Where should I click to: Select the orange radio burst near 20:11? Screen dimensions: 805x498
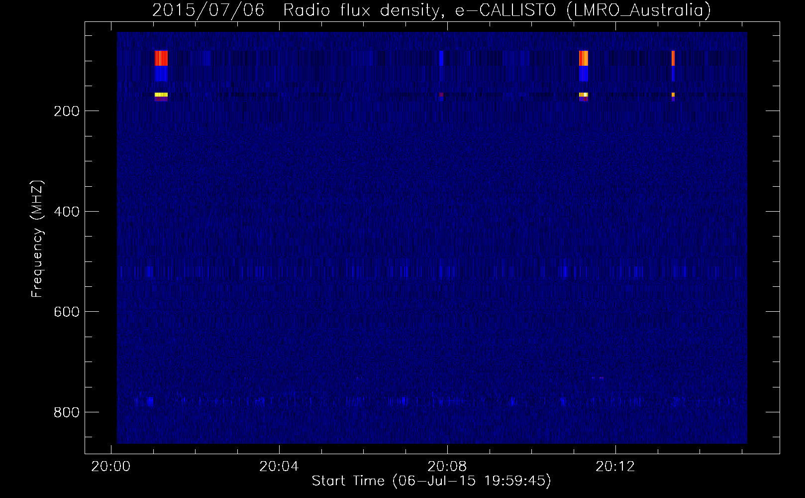tap(584, 58)
